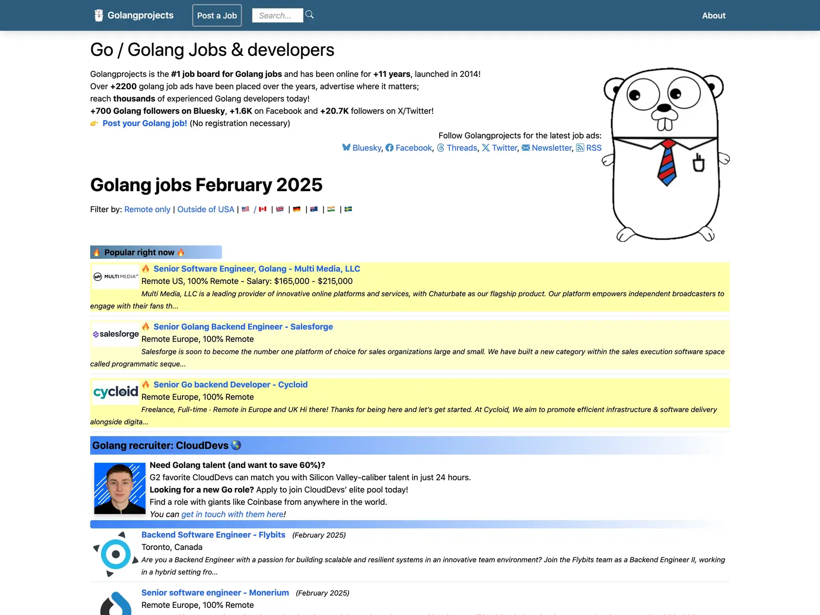This screenshot has height=615, width=820.
Task: Focus the Search input field
Action: pos(278,15)
